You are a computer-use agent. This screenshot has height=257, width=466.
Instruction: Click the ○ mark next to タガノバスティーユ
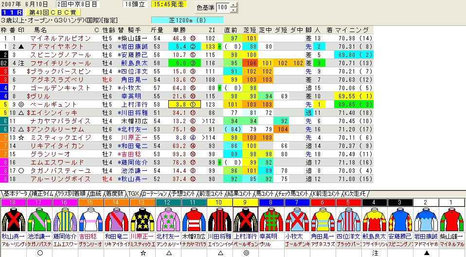21,171
